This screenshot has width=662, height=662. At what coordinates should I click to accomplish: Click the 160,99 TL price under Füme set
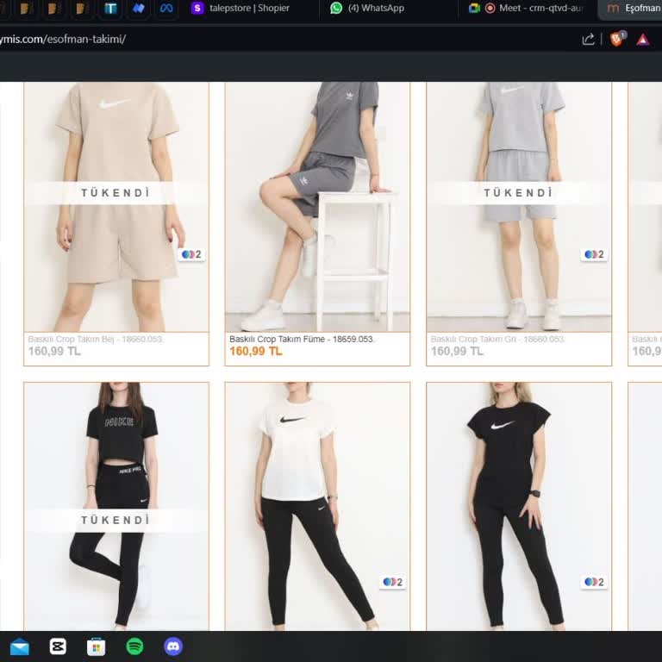[256, 352]
